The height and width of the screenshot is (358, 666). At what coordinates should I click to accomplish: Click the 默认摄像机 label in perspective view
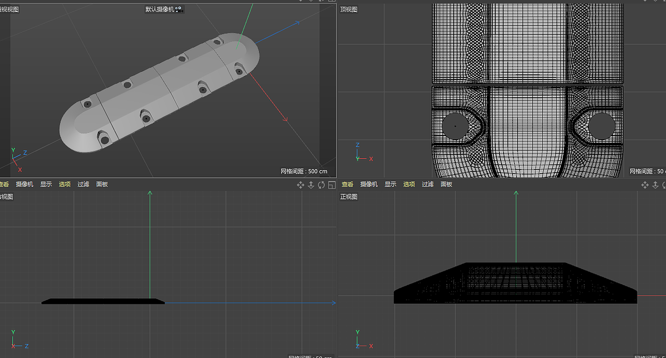[x=160, y=9]
